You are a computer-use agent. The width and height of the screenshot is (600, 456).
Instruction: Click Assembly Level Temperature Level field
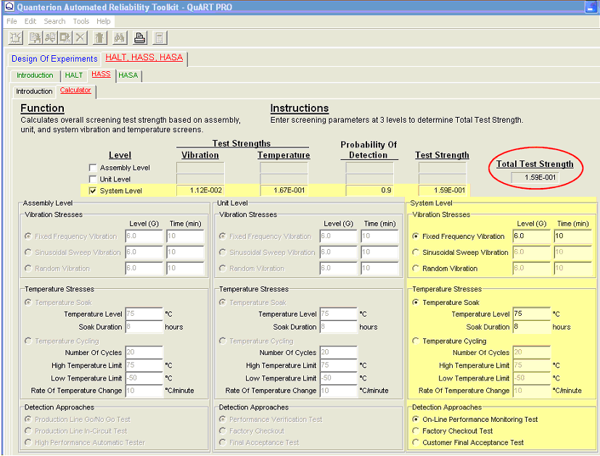144,314
